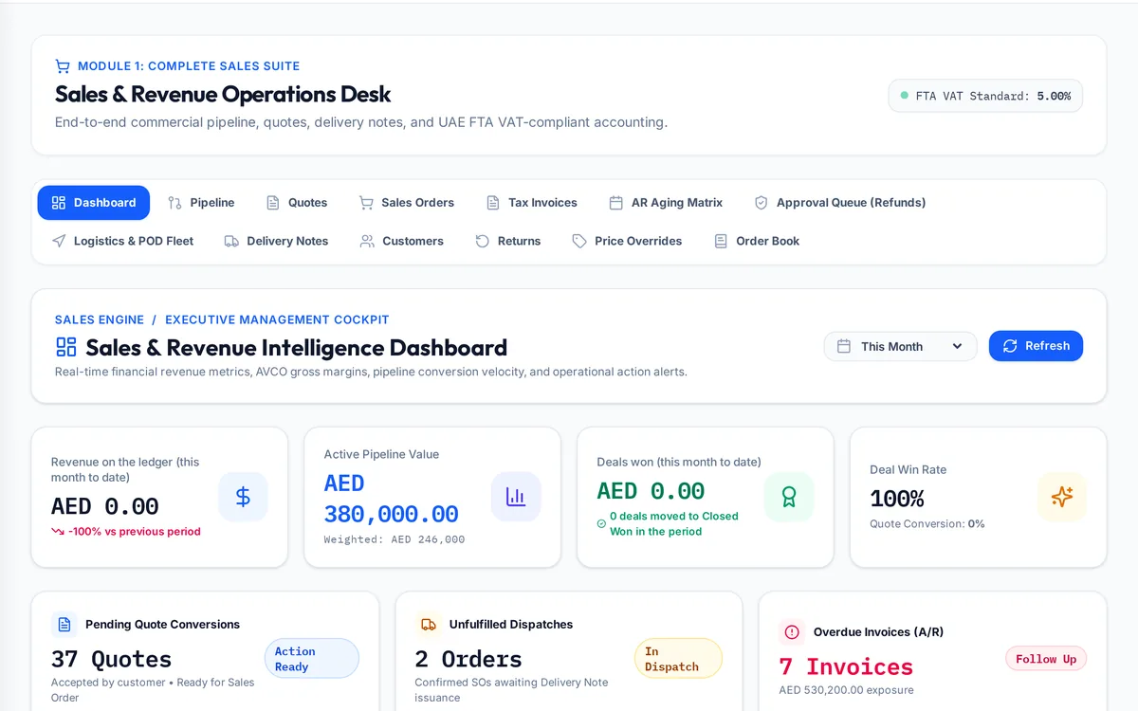Click the green status dot beside FTA VAT Standard

(x=904, y=96)
